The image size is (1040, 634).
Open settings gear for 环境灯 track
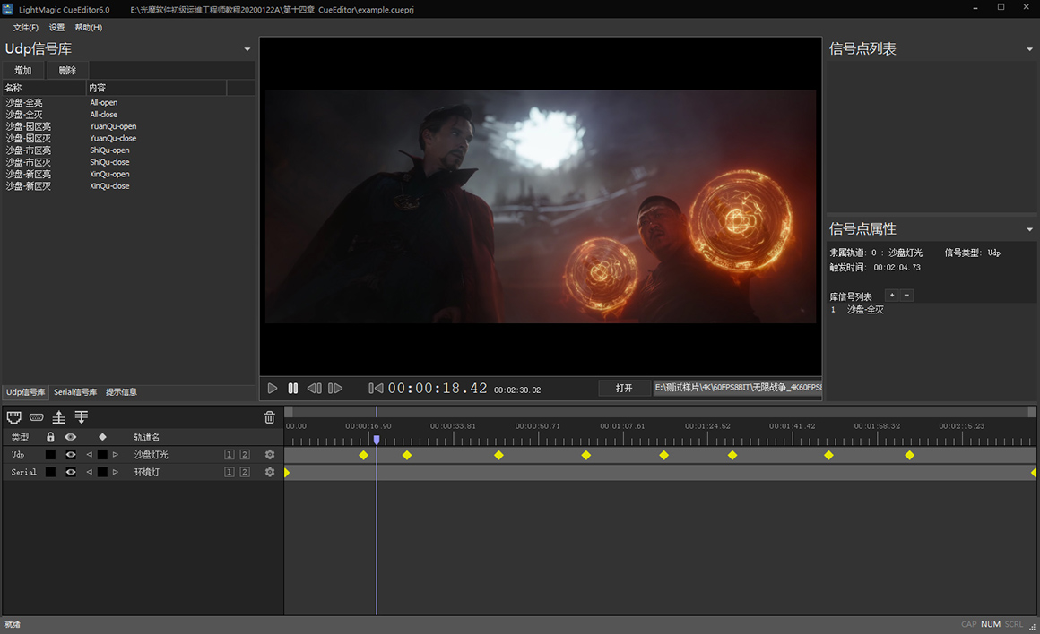(x=269, y=472)
